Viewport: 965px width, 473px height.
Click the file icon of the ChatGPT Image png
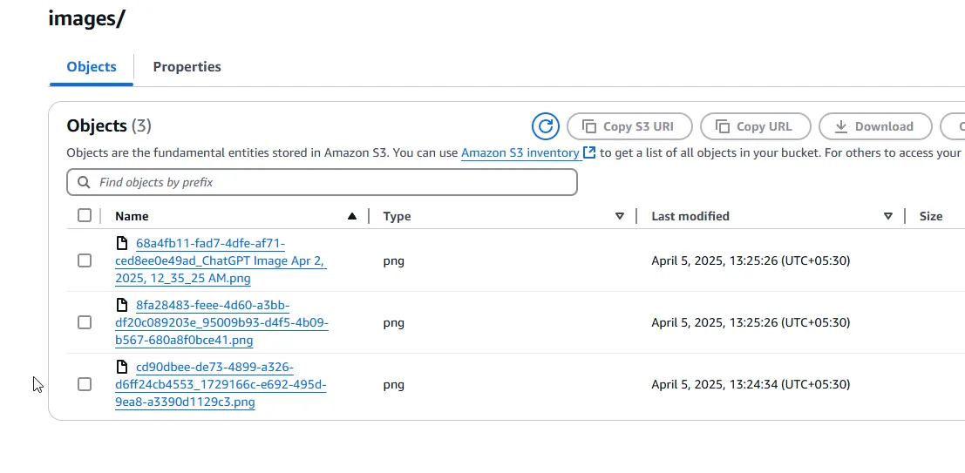pyautogui.click(x=123, y=243)
